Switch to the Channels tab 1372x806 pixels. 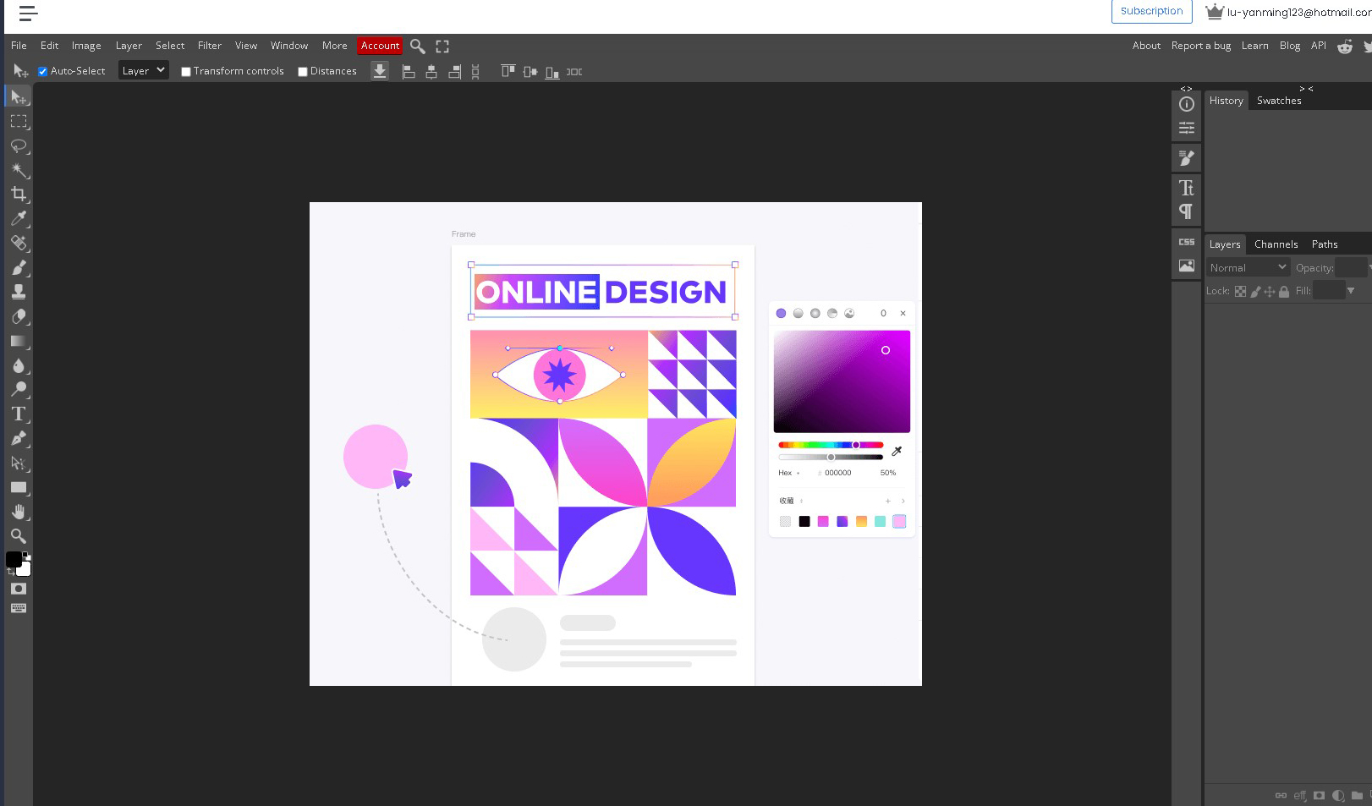[x=1276, y=244]
